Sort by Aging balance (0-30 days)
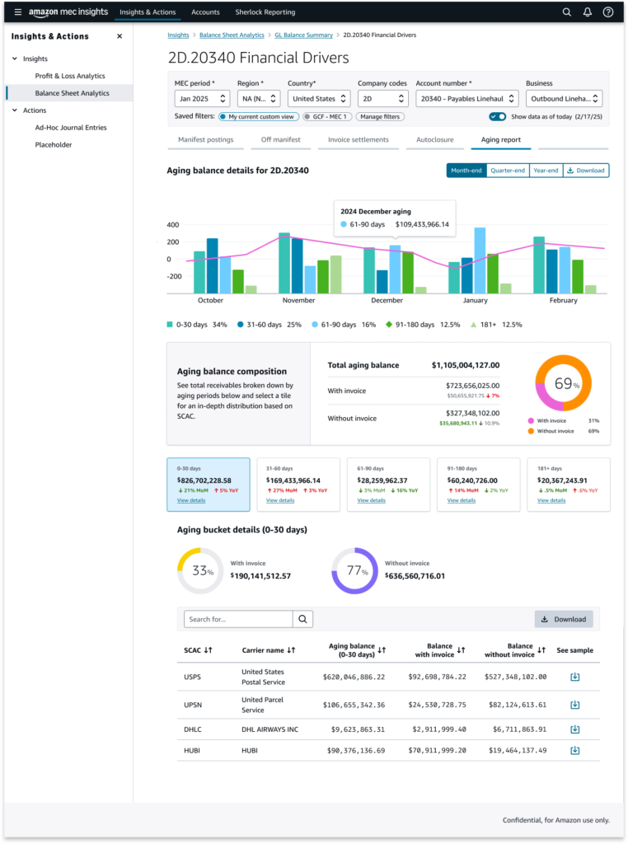The height and width of the screenshot is (844, 628). pyautogui.click(x=382, y=650)
